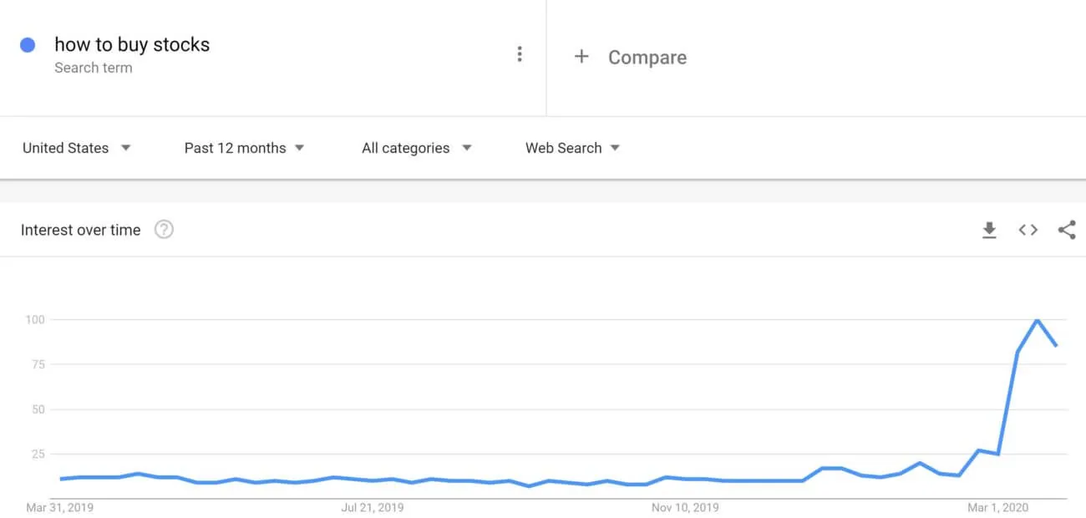Click the Interest over time heading

[80, 230]
